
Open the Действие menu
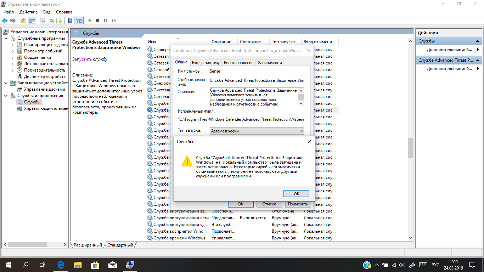point(29,12)
